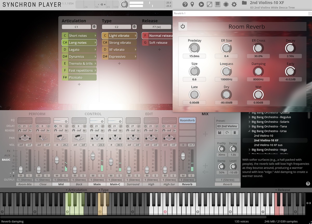Open the output dropdown of the Main channel

97,180
